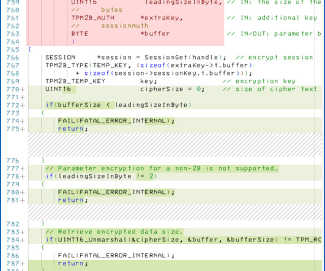Image resolution: width=325 pixels, height=271 pixels.
Task: Click the 'TPM2B_AUTH *extraKey,' code on line 761
Action: [x=127, y=18]
